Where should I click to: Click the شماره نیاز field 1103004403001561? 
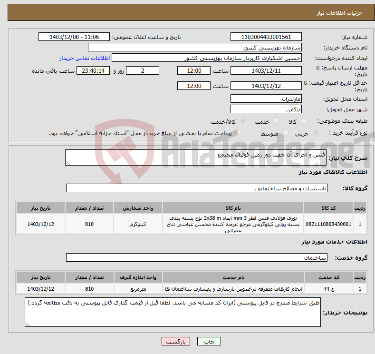coord(266,37)
